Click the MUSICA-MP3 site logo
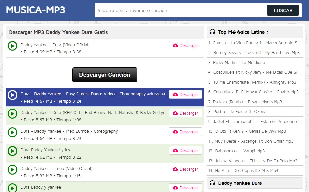This screenshot has height=192, width=309. pos(35,10)
